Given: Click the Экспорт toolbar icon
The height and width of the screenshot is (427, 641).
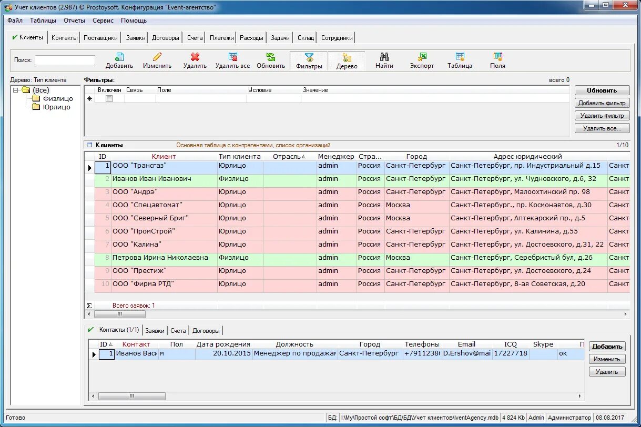Looking at the screenshot, I should (x=422, y=57).
